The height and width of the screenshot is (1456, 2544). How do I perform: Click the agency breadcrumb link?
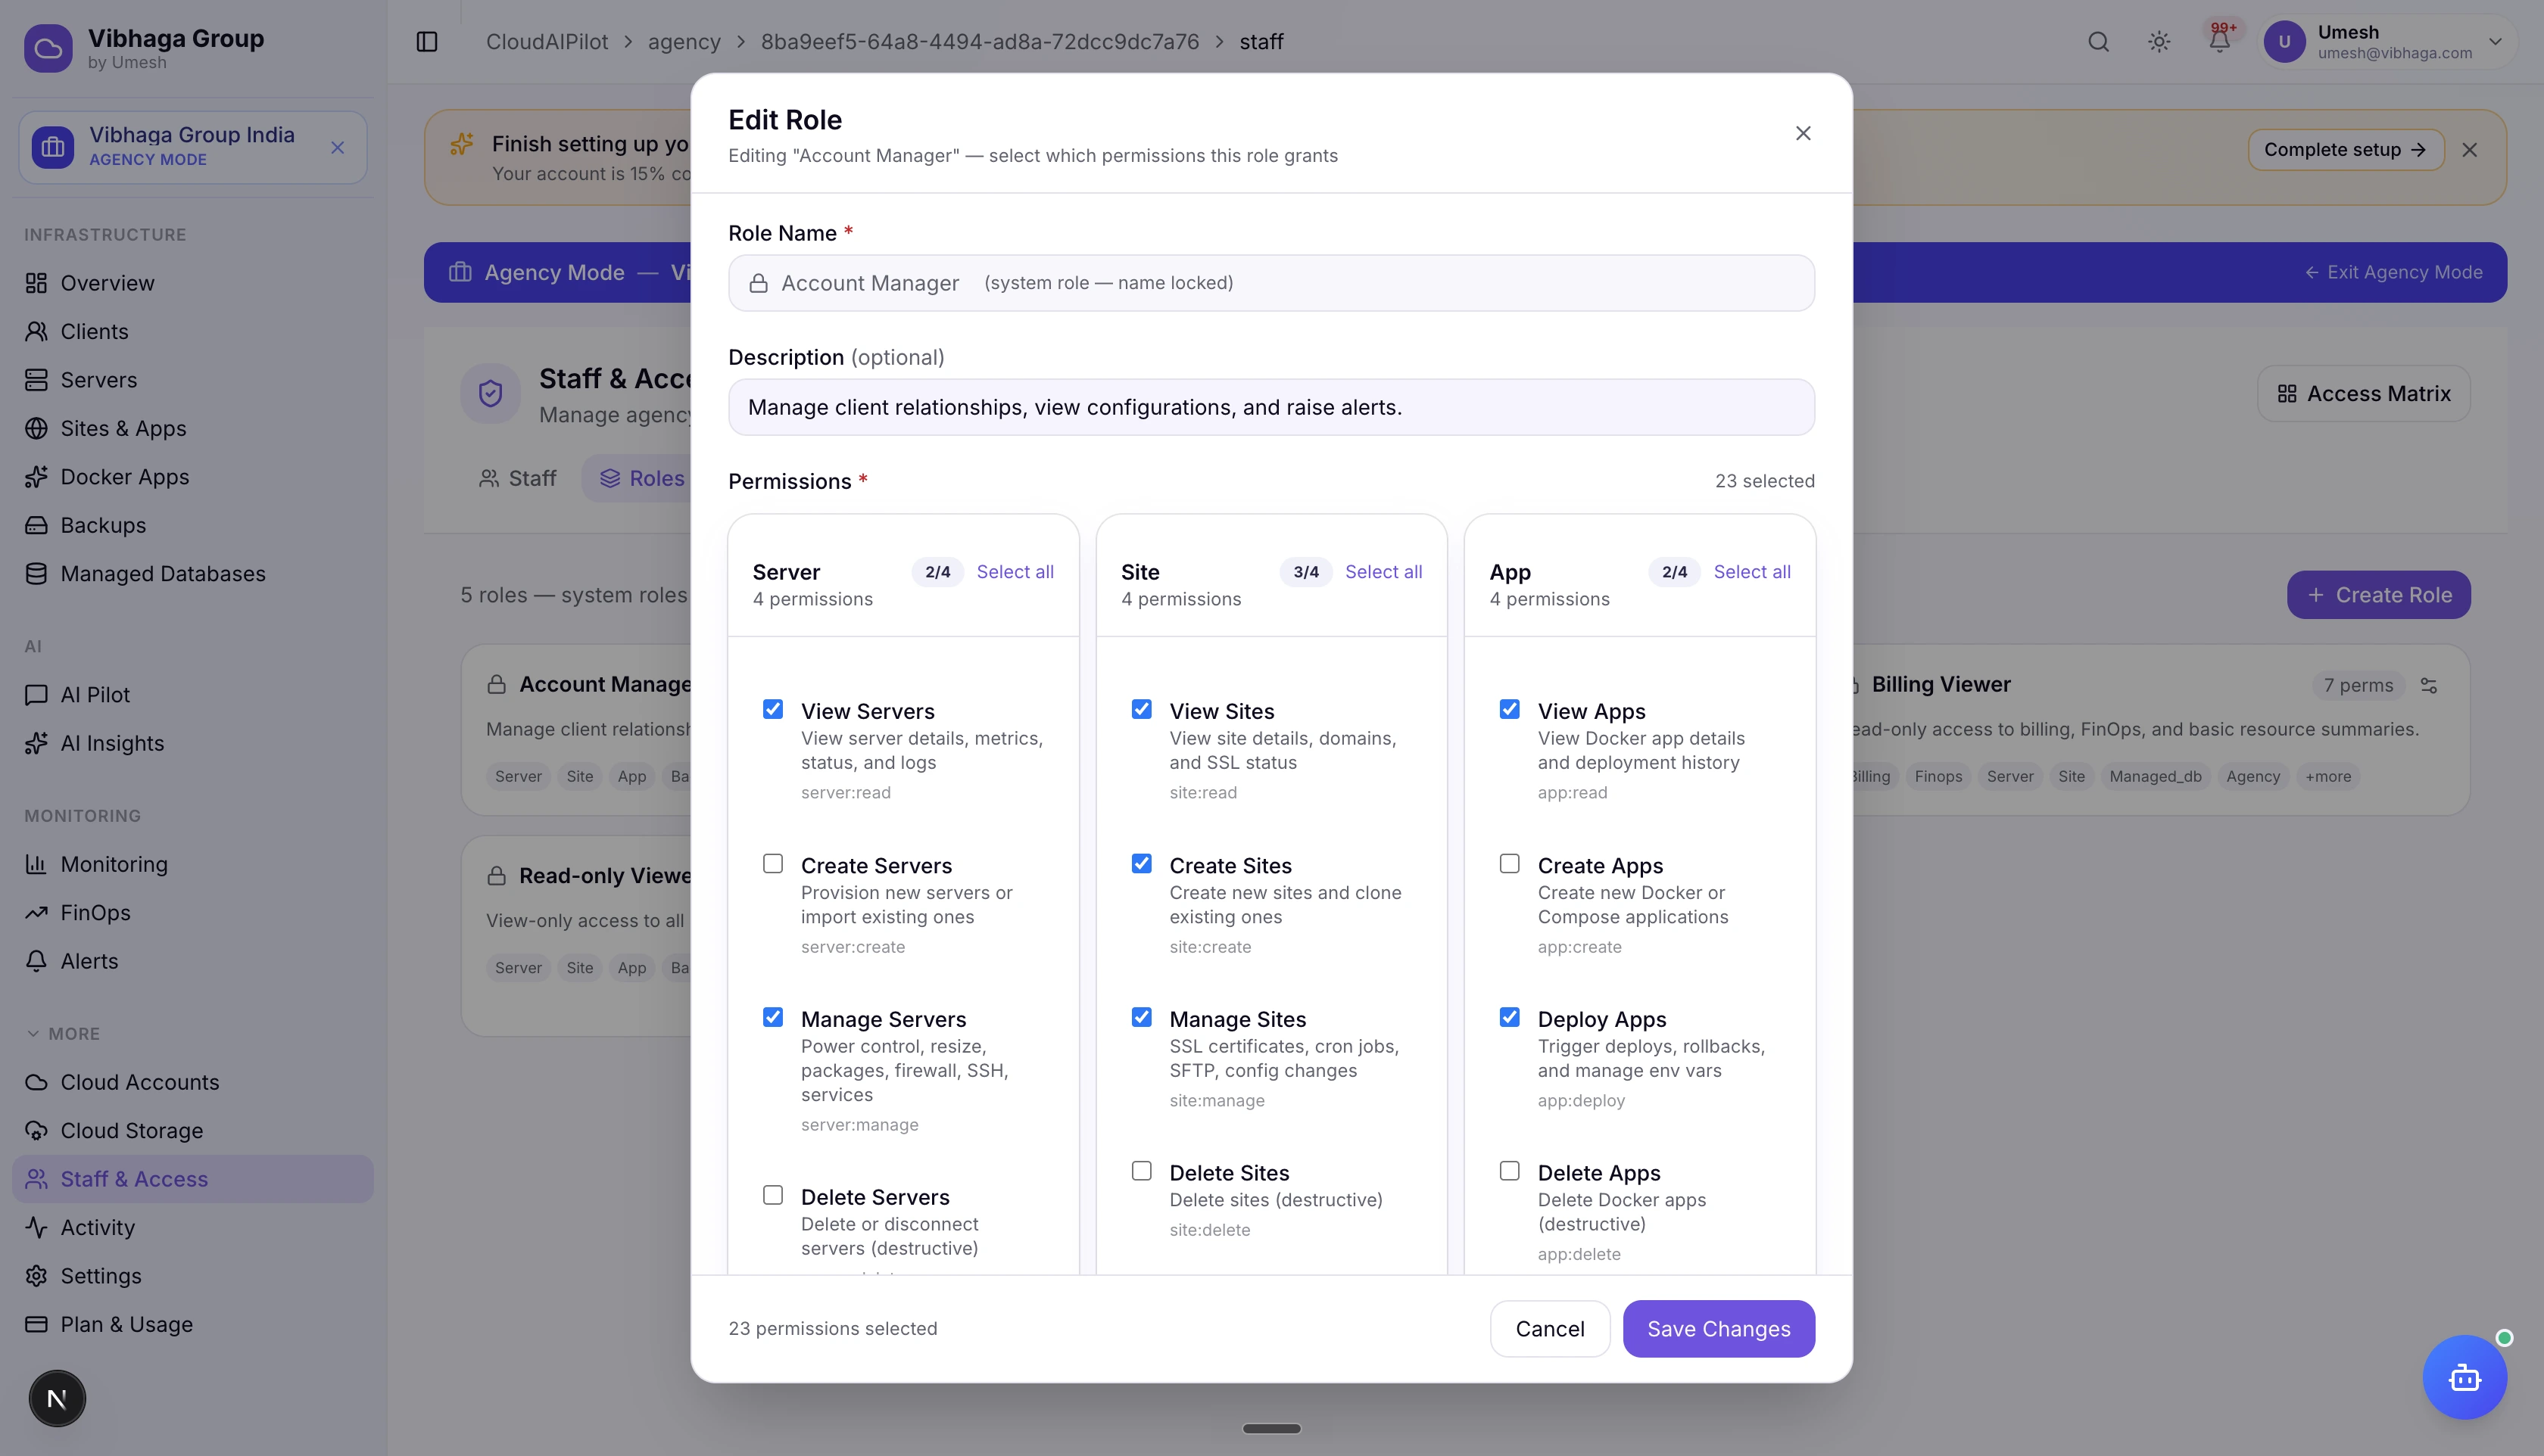tap(684, 41)
